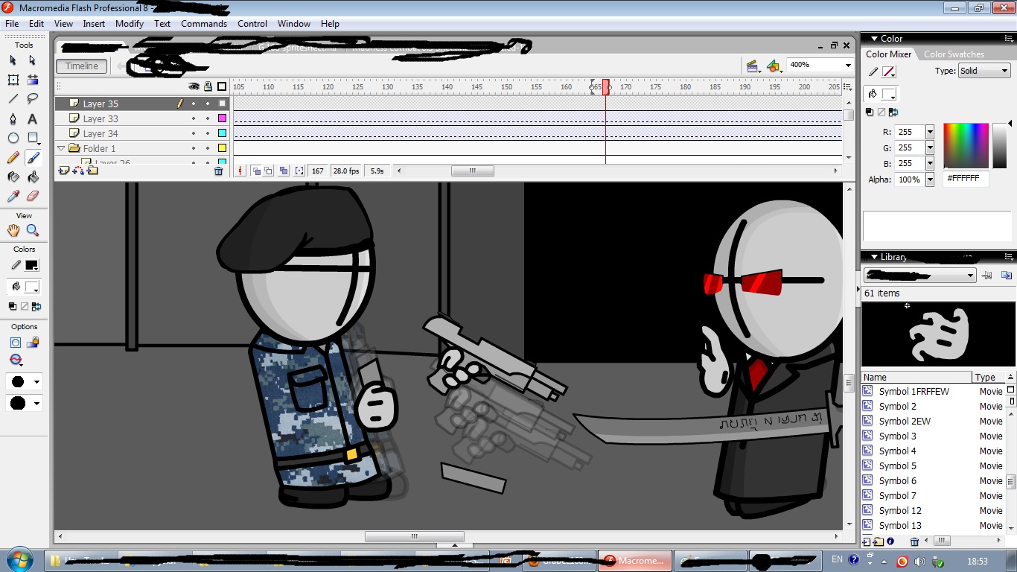
Task: Open the File menu
Action: click(x=12, y=24)
